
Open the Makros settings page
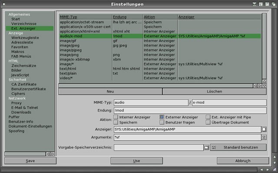click(x=17, y=52)
